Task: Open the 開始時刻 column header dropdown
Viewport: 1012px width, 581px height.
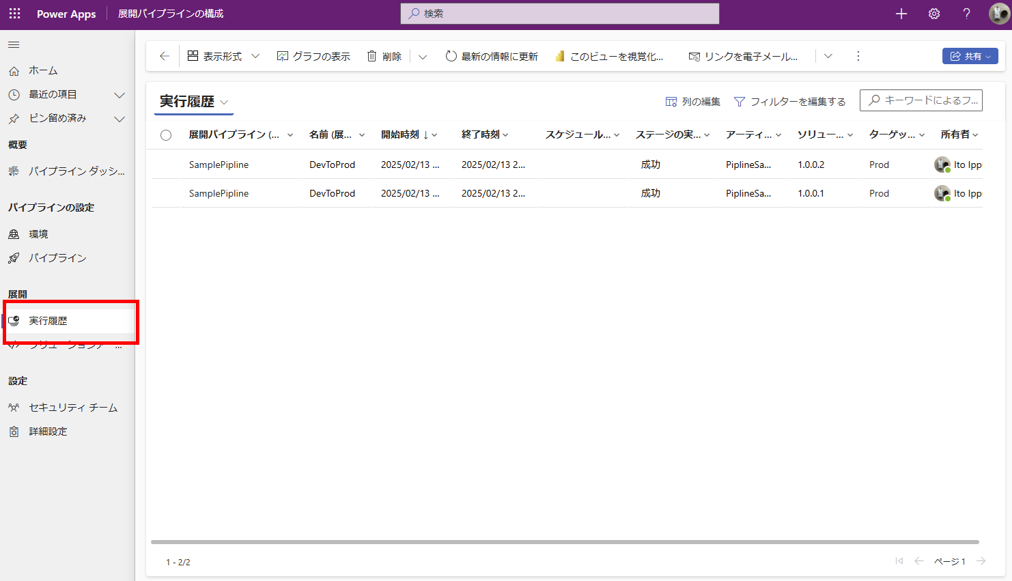Action: click(x=434, y=134)
